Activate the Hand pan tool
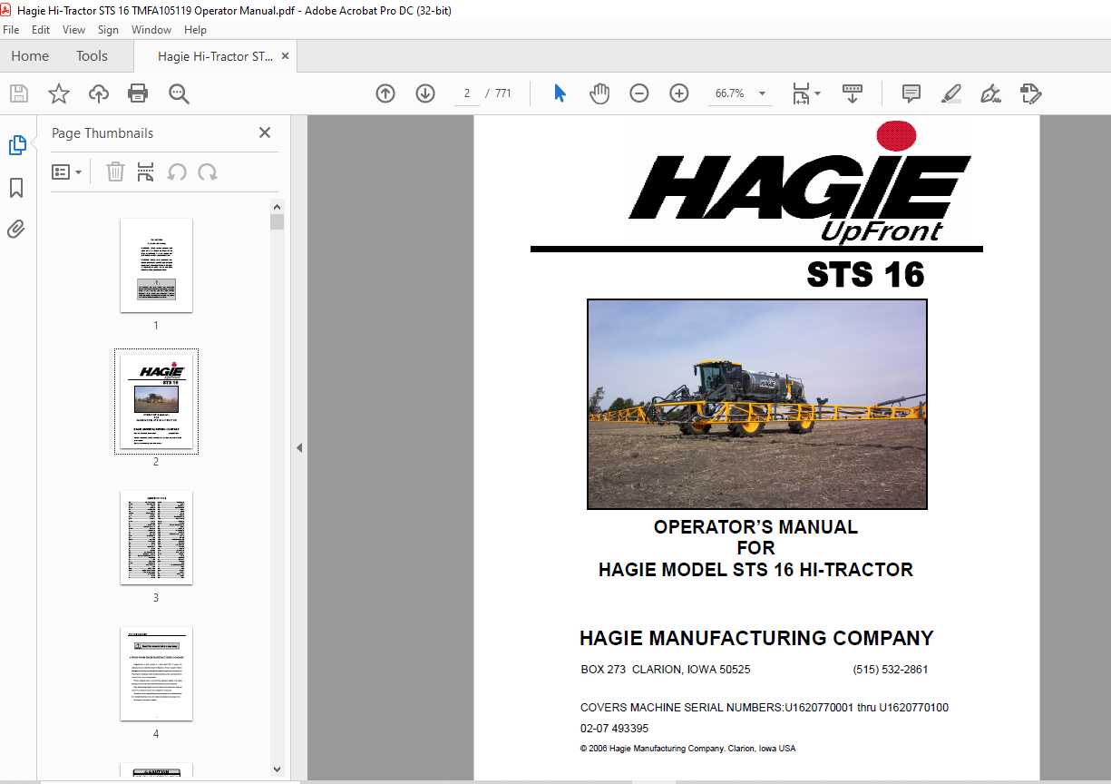1111x784 pixels. pyautogui.click(x=599, y=93)
